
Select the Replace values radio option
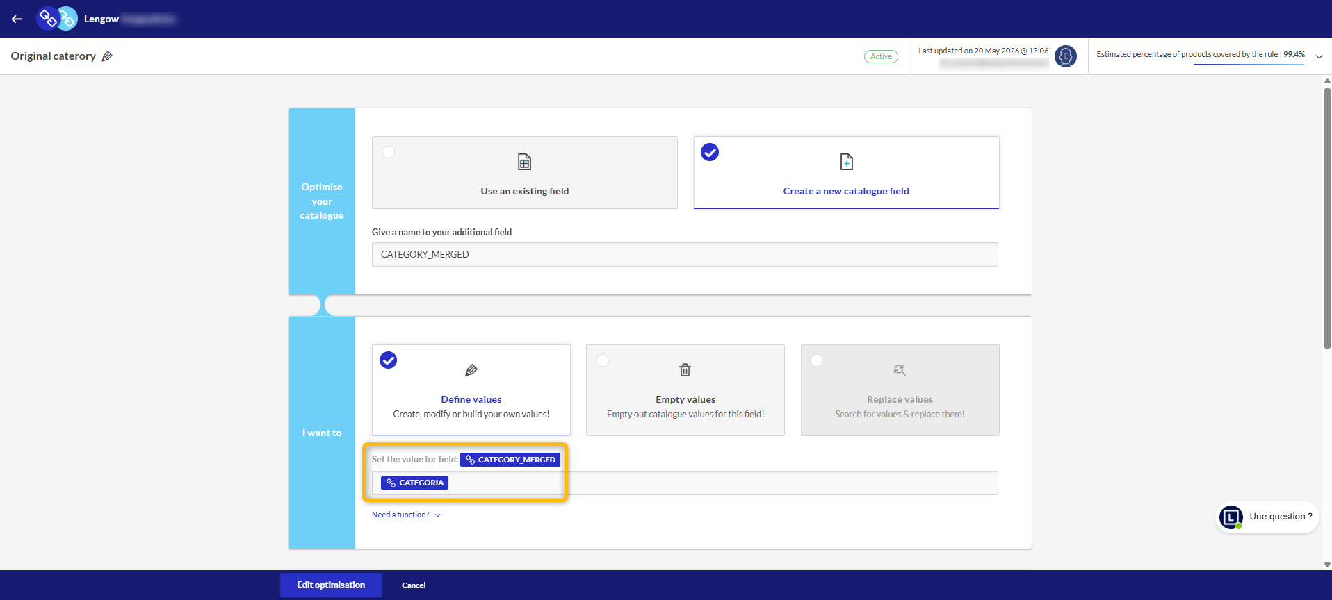817,360
